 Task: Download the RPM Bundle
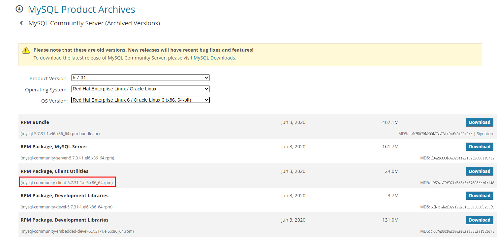coord(480,122)
